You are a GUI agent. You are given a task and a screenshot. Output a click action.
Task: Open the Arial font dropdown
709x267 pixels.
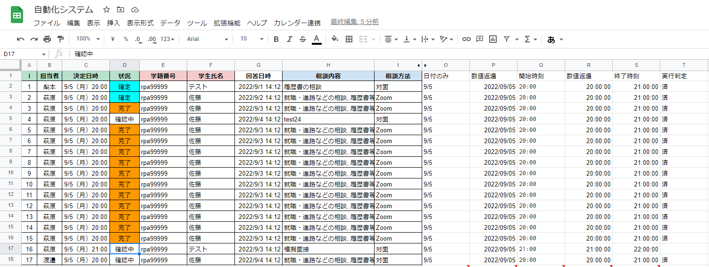[x=207, y=39]
